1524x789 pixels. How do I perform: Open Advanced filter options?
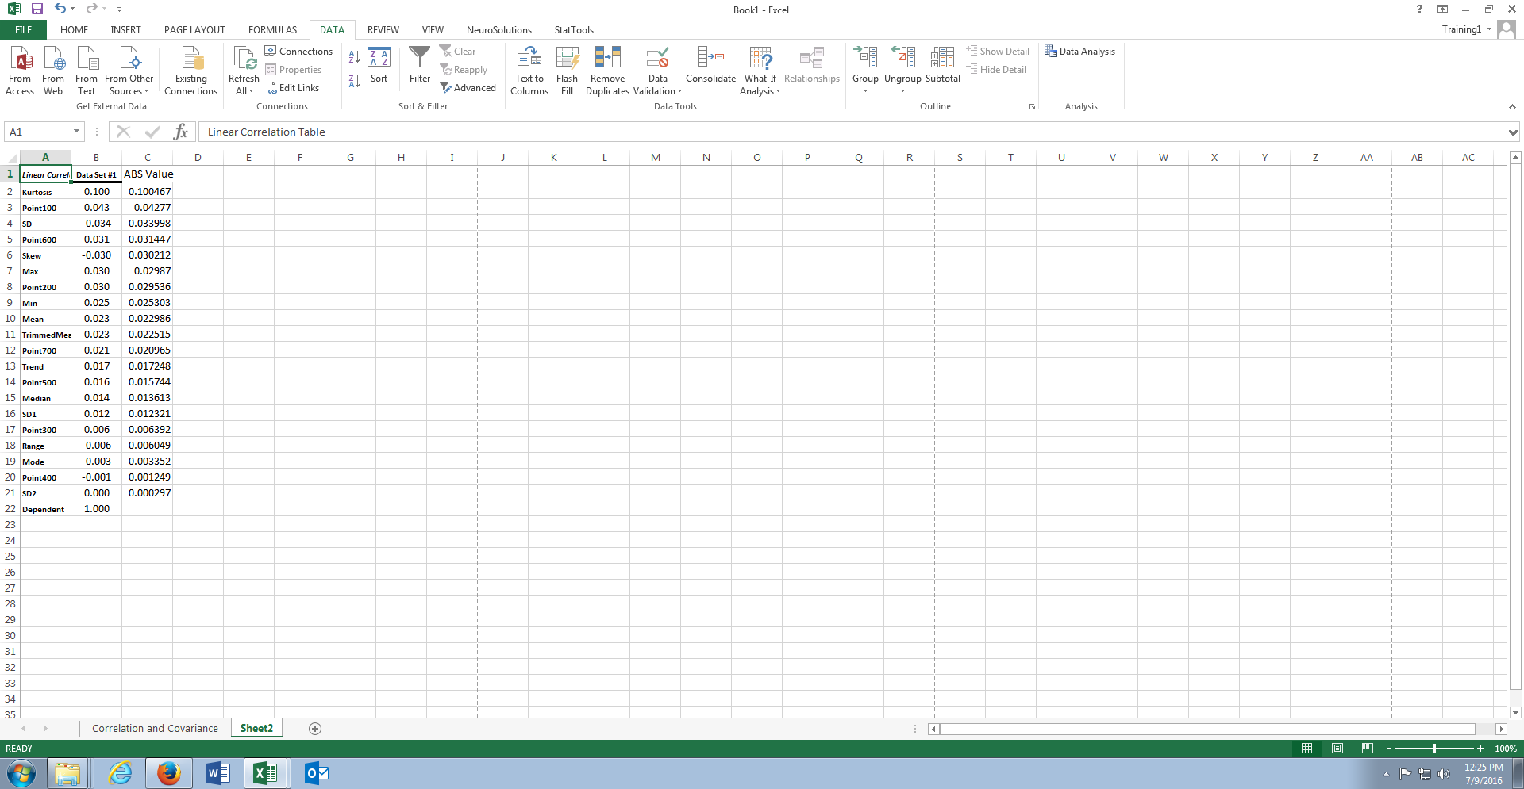click(x=468, y=88)
